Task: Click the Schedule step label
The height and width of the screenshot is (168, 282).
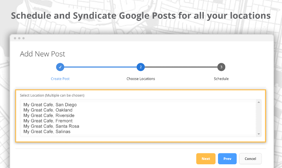Action: (221, 79)
